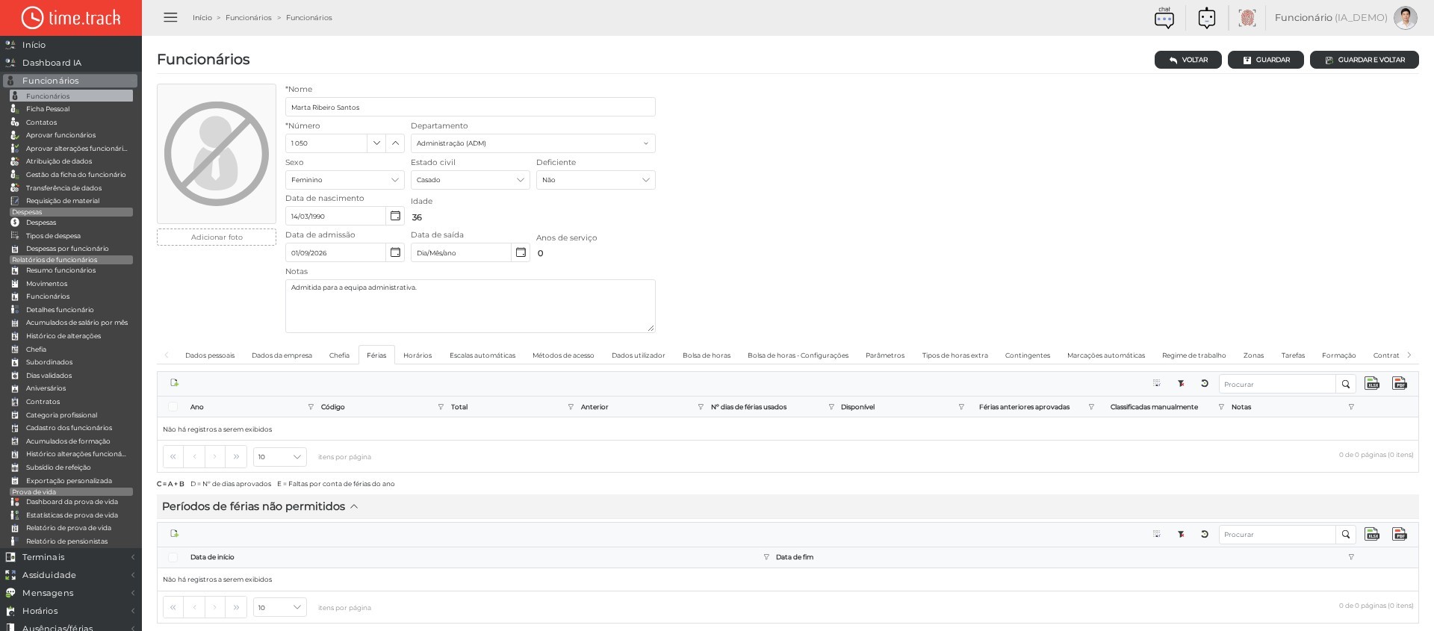This screenshot has width=1434, height=631.
Task: Filter the Data de início column
Action: pos(766,557)
